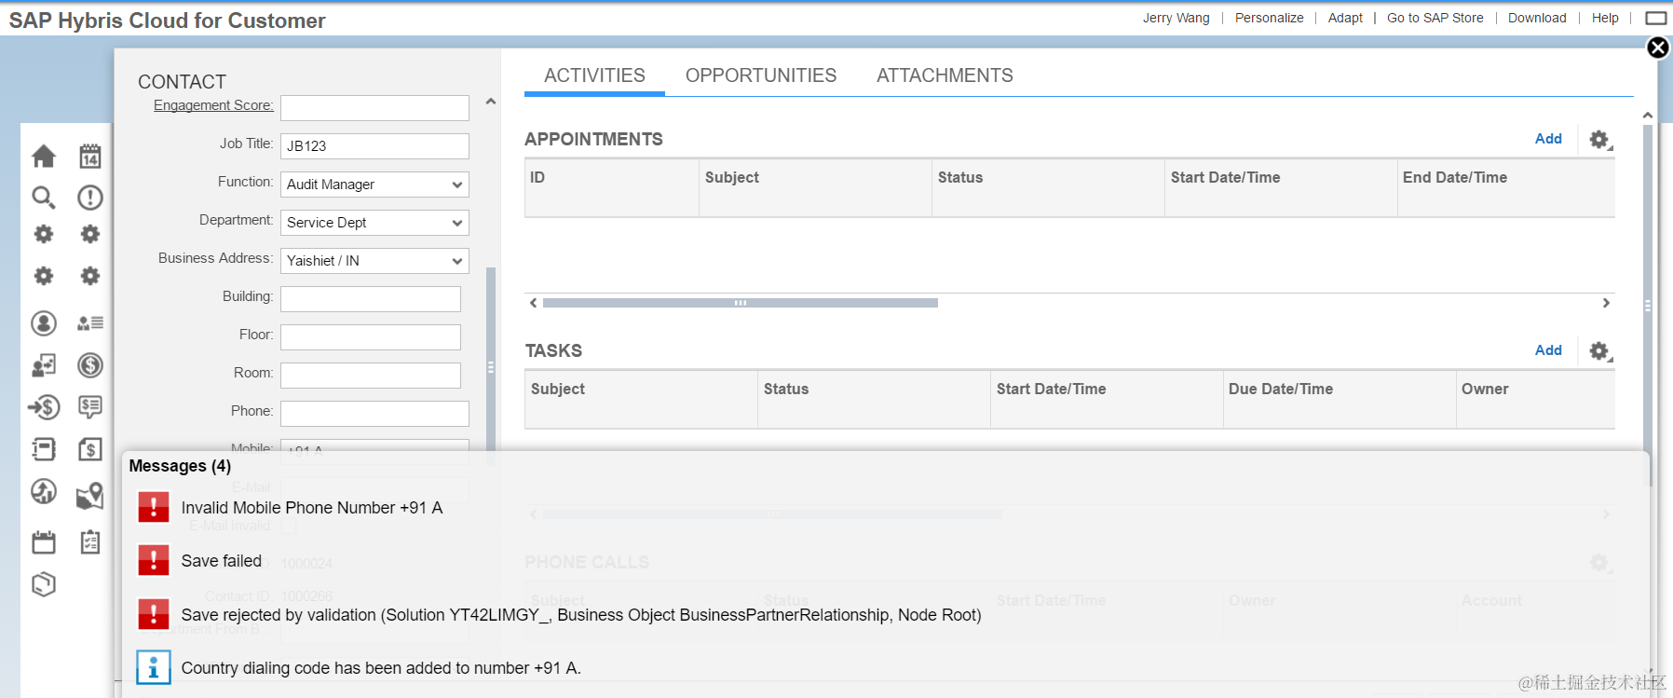
Task: Click the Save failed message
Action: coord(222,561)
